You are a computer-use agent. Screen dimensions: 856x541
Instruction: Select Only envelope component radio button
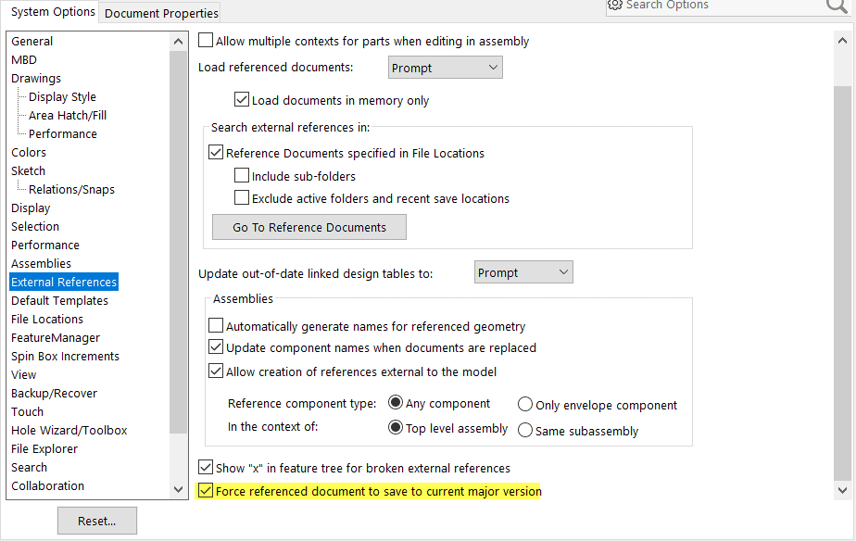pyautogui.click(x=524, y=405)
